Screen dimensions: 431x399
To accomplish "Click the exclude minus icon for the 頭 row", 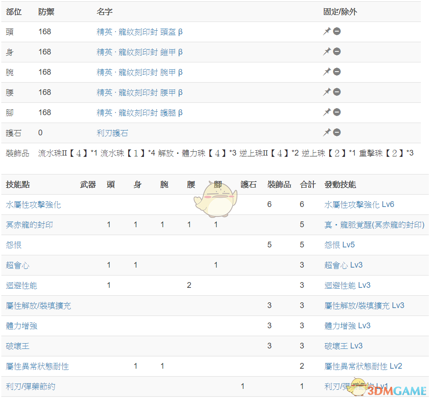I will (337, 32).
